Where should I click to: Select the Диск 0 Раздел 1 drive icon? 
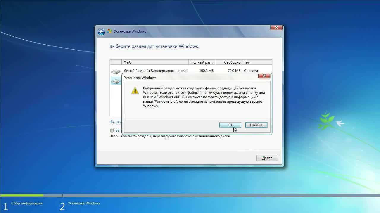[x=116, y=72]
